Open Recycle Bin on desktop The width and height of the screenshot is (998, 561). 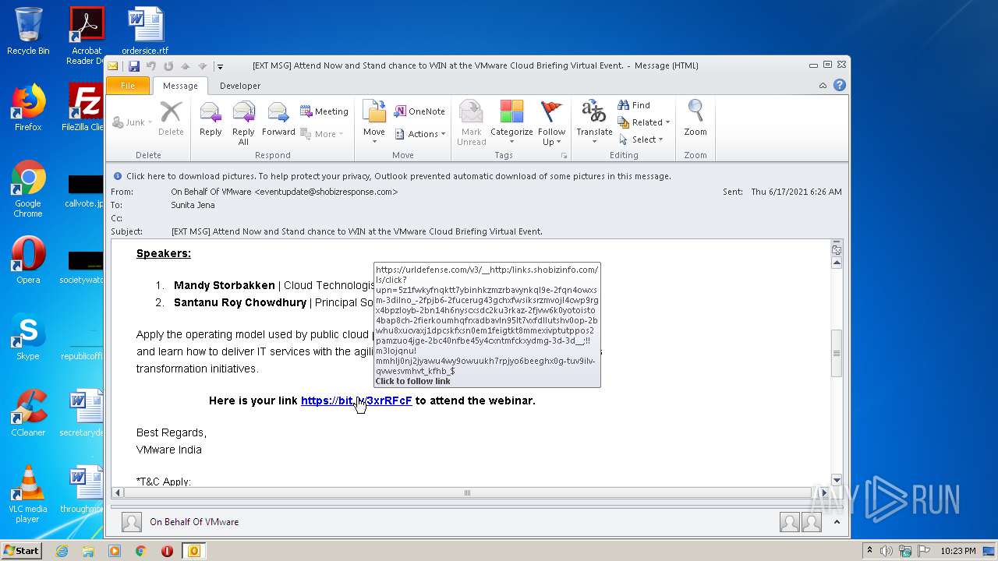[28, 31]
